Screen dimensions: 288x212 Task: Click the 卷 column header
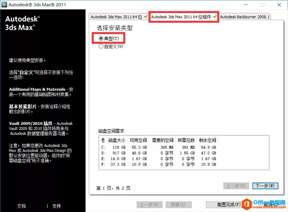click(x=103, y=140)
